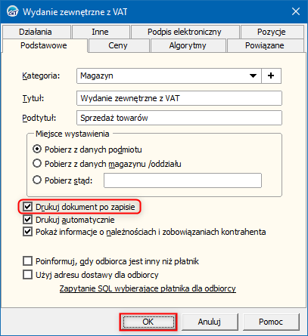Image resolution: width=308 pixels, height=336 pixels.
Task: Uncheck Pokaż informacje o należnościach i zobowiązaniach
Action: (27, 232)
